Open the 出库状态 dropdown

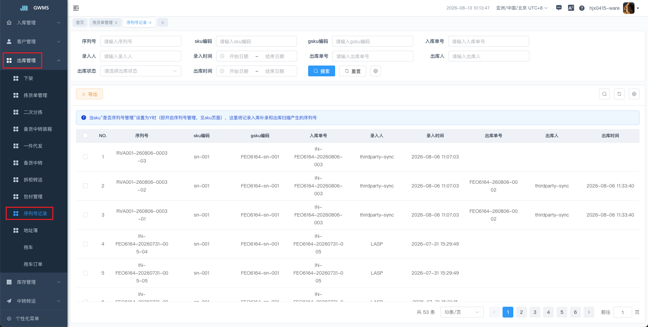coord(141,71)
